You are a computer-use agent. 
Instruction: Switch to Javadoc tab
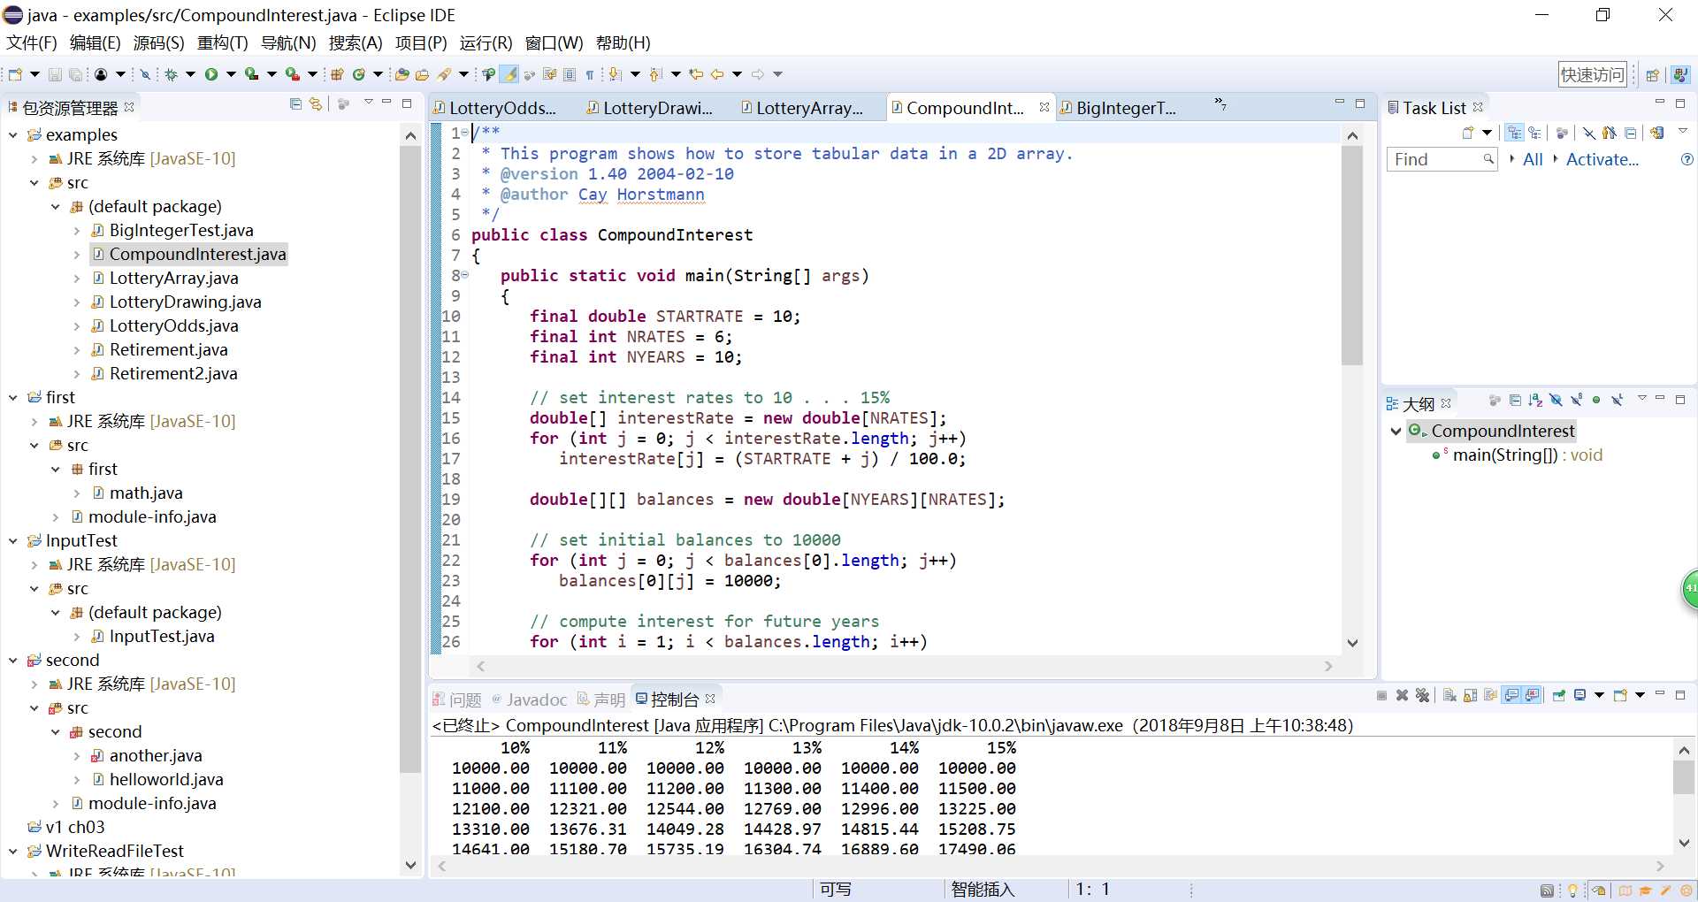tap(529, 700)
